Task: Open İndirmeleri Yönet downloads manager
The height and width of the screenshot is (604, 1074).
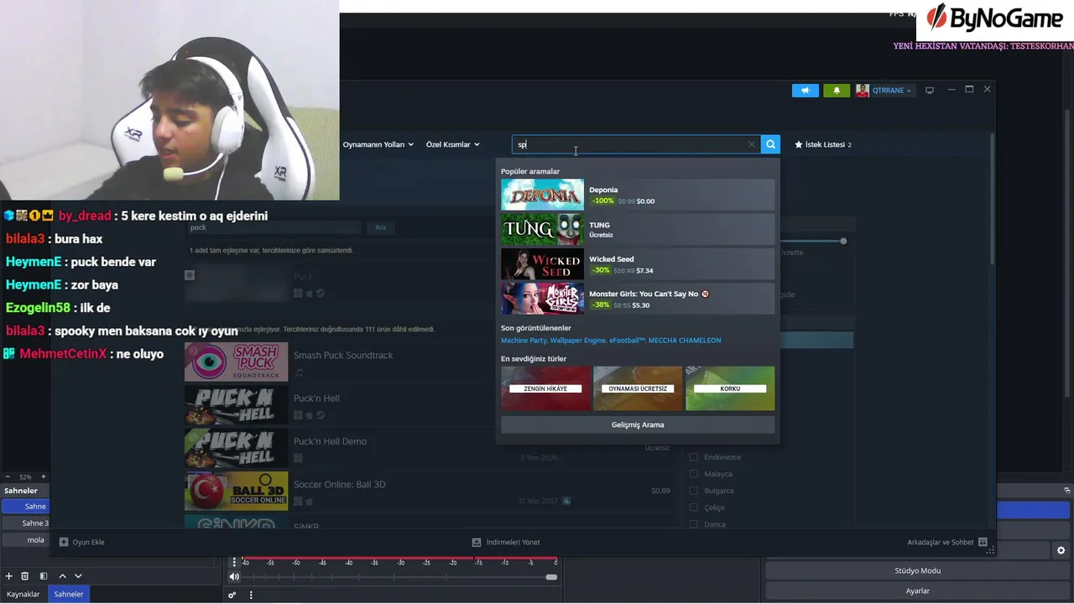Action: (x=506, y=542)
